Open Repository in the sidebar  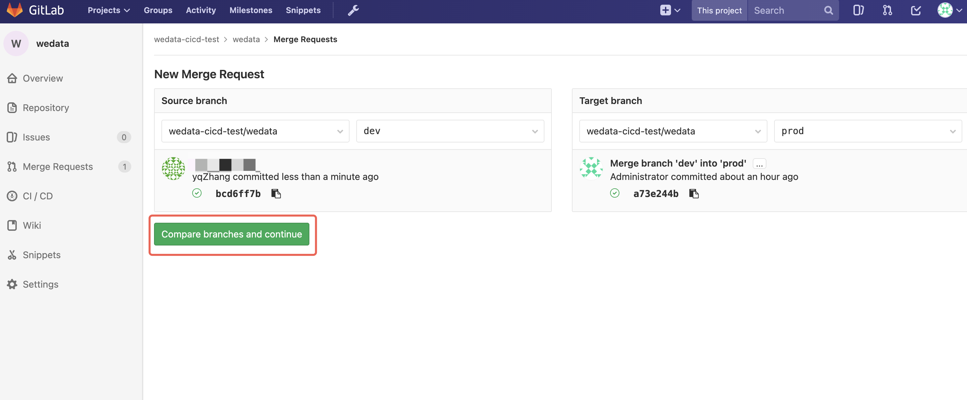click(x=46, y=108)
